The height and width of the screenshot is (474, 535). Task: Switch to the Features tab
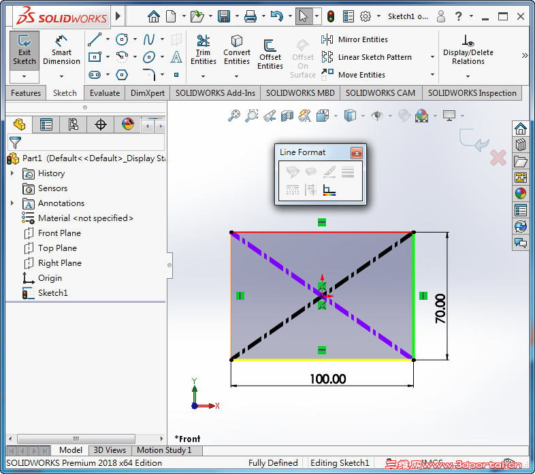click(x=26, y=93)
